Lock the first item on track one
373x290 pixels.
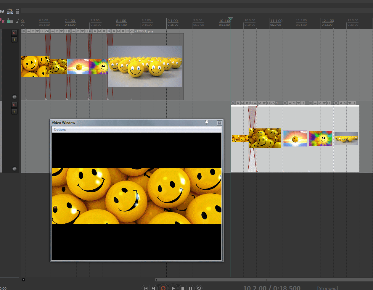point(28,31)
